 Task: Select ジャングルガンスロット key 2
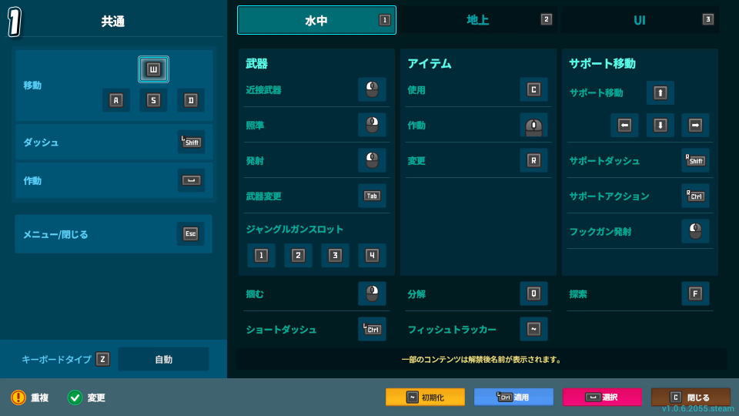click(298, 255)
